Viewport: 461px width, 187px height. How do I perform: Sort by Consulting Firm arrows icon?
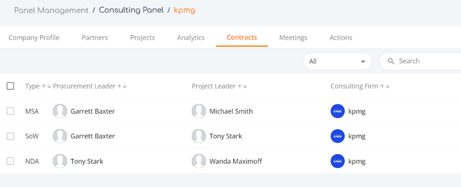(x=385, y=86)
